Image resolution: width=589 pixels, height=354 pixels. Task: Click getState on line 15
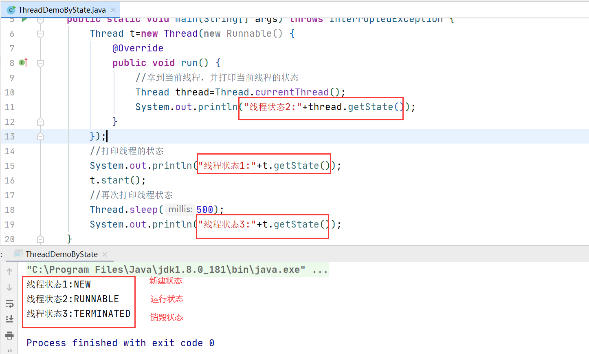tap(296, 166)
